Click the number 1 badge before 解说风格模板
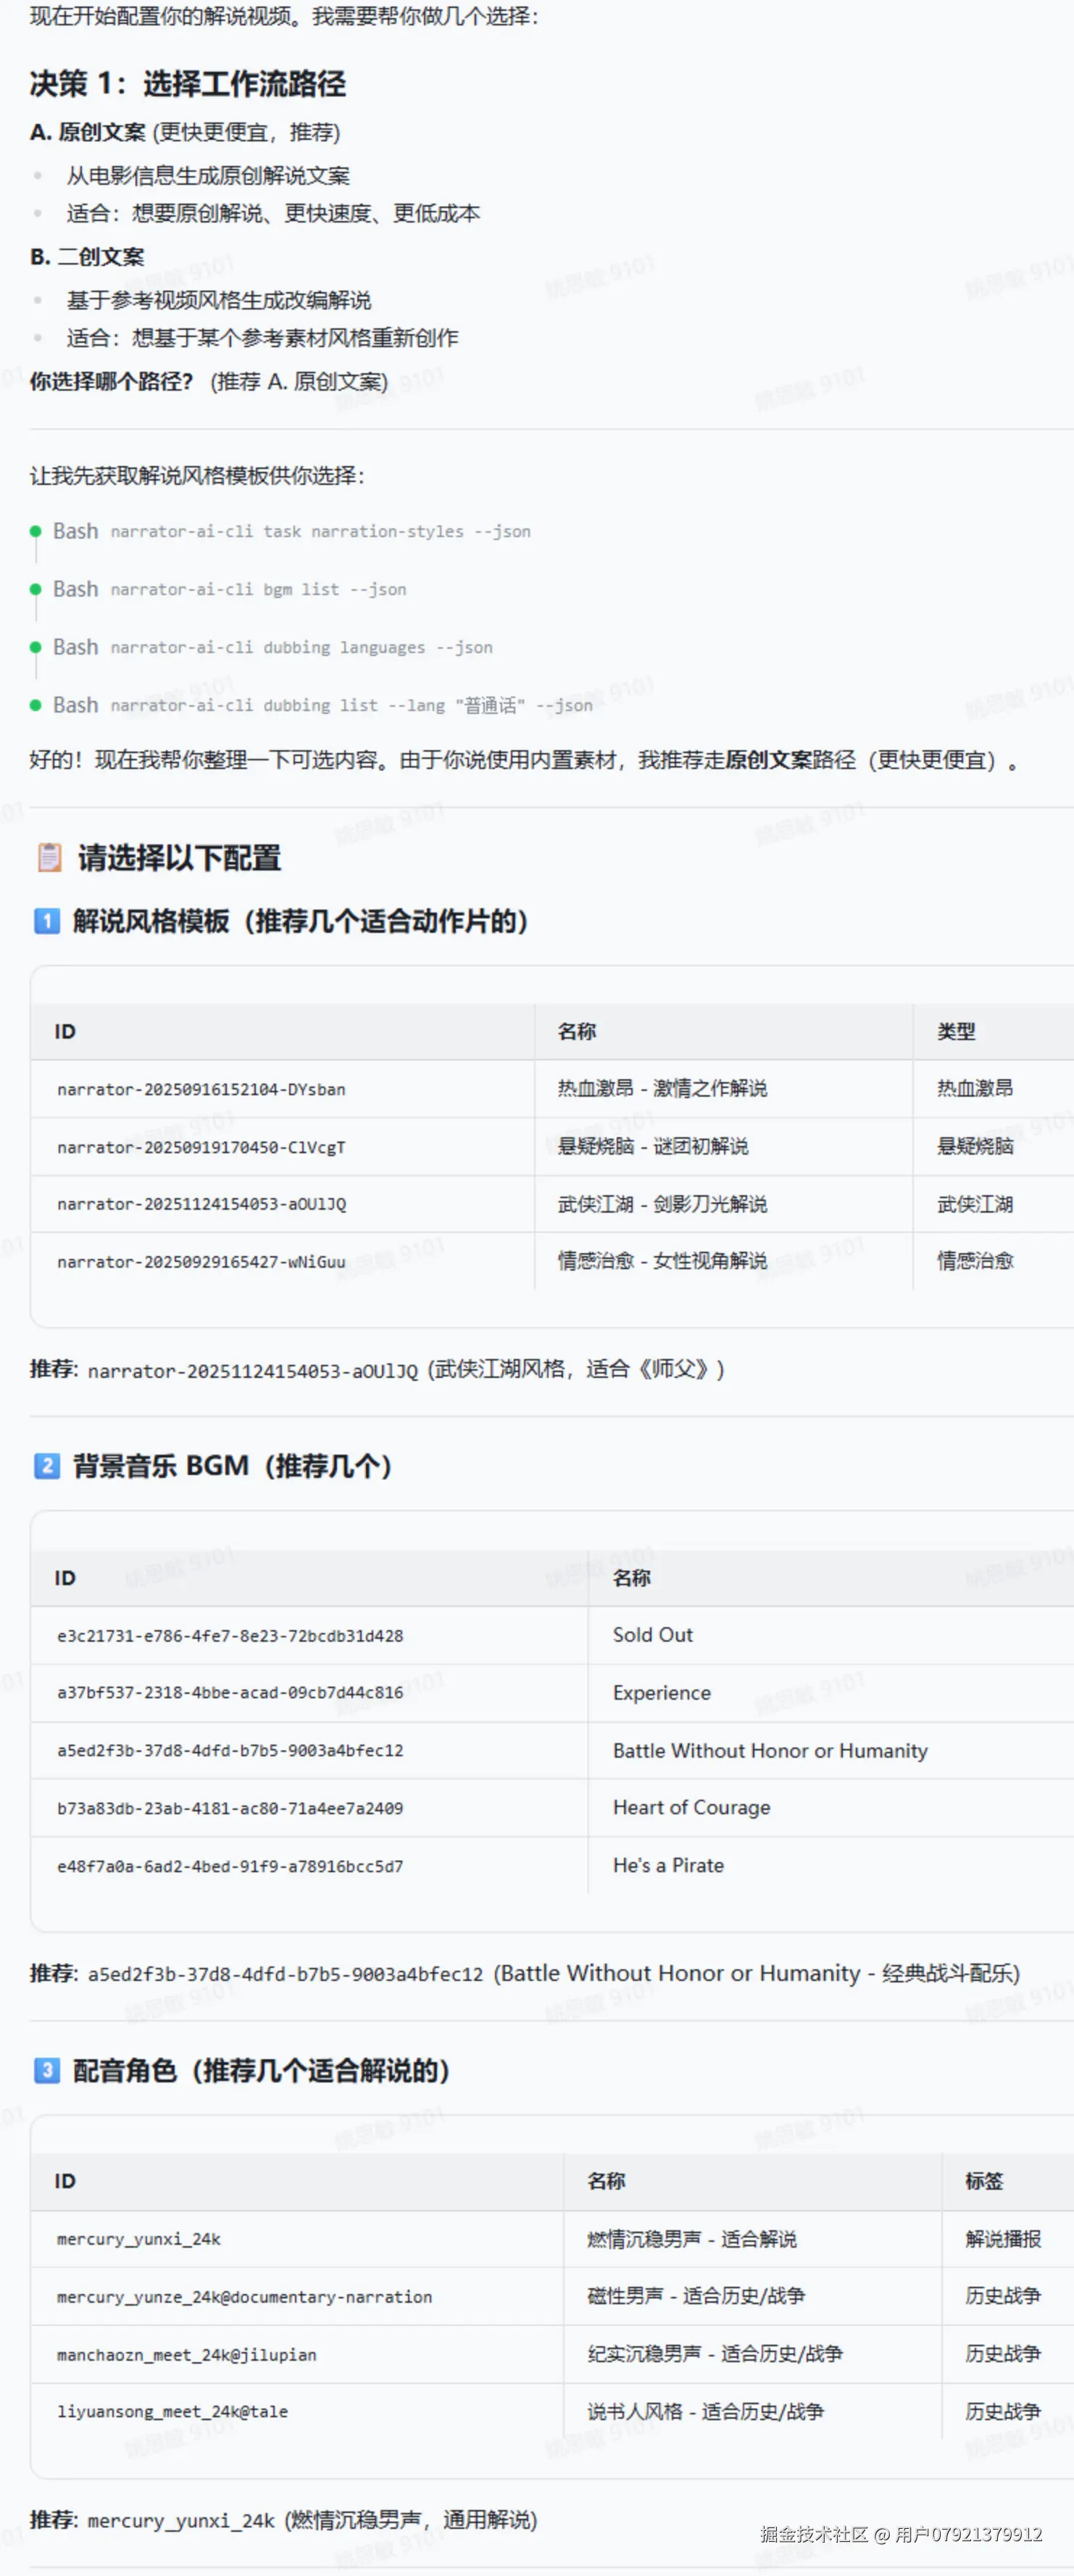 coord(46,920)
